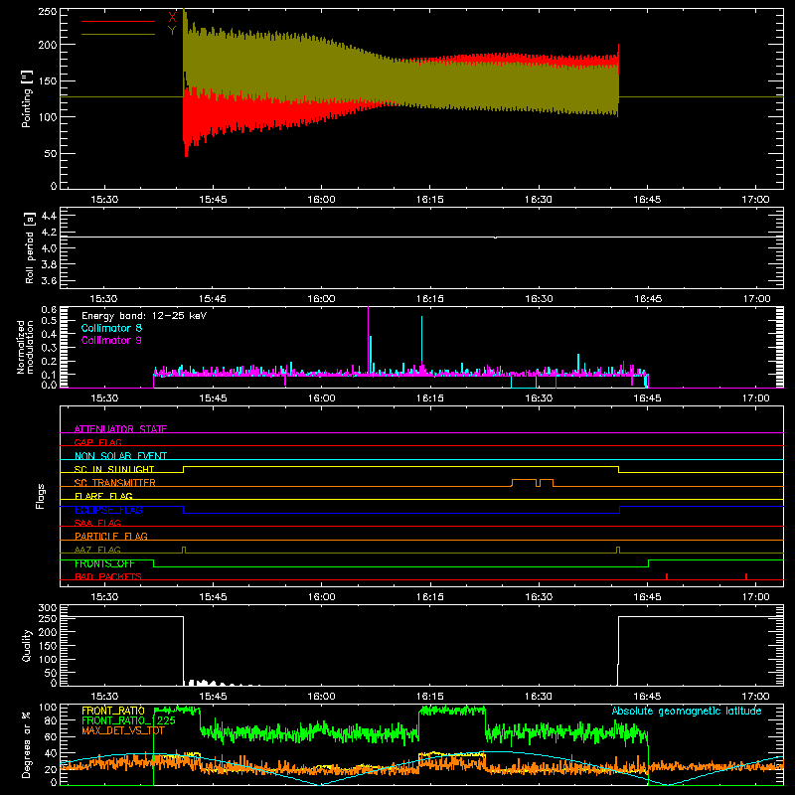Click the 4.4 tick on Roll period axis
Image resolution: width=795 pixels, height=795 pixels.
coord(49,216)
